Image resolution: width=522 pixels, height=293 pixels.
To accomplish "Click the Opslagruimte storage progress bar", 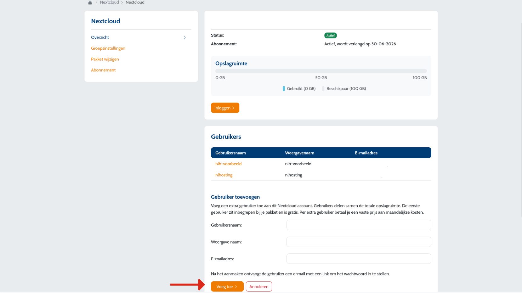I will click(x=321, y=71).
